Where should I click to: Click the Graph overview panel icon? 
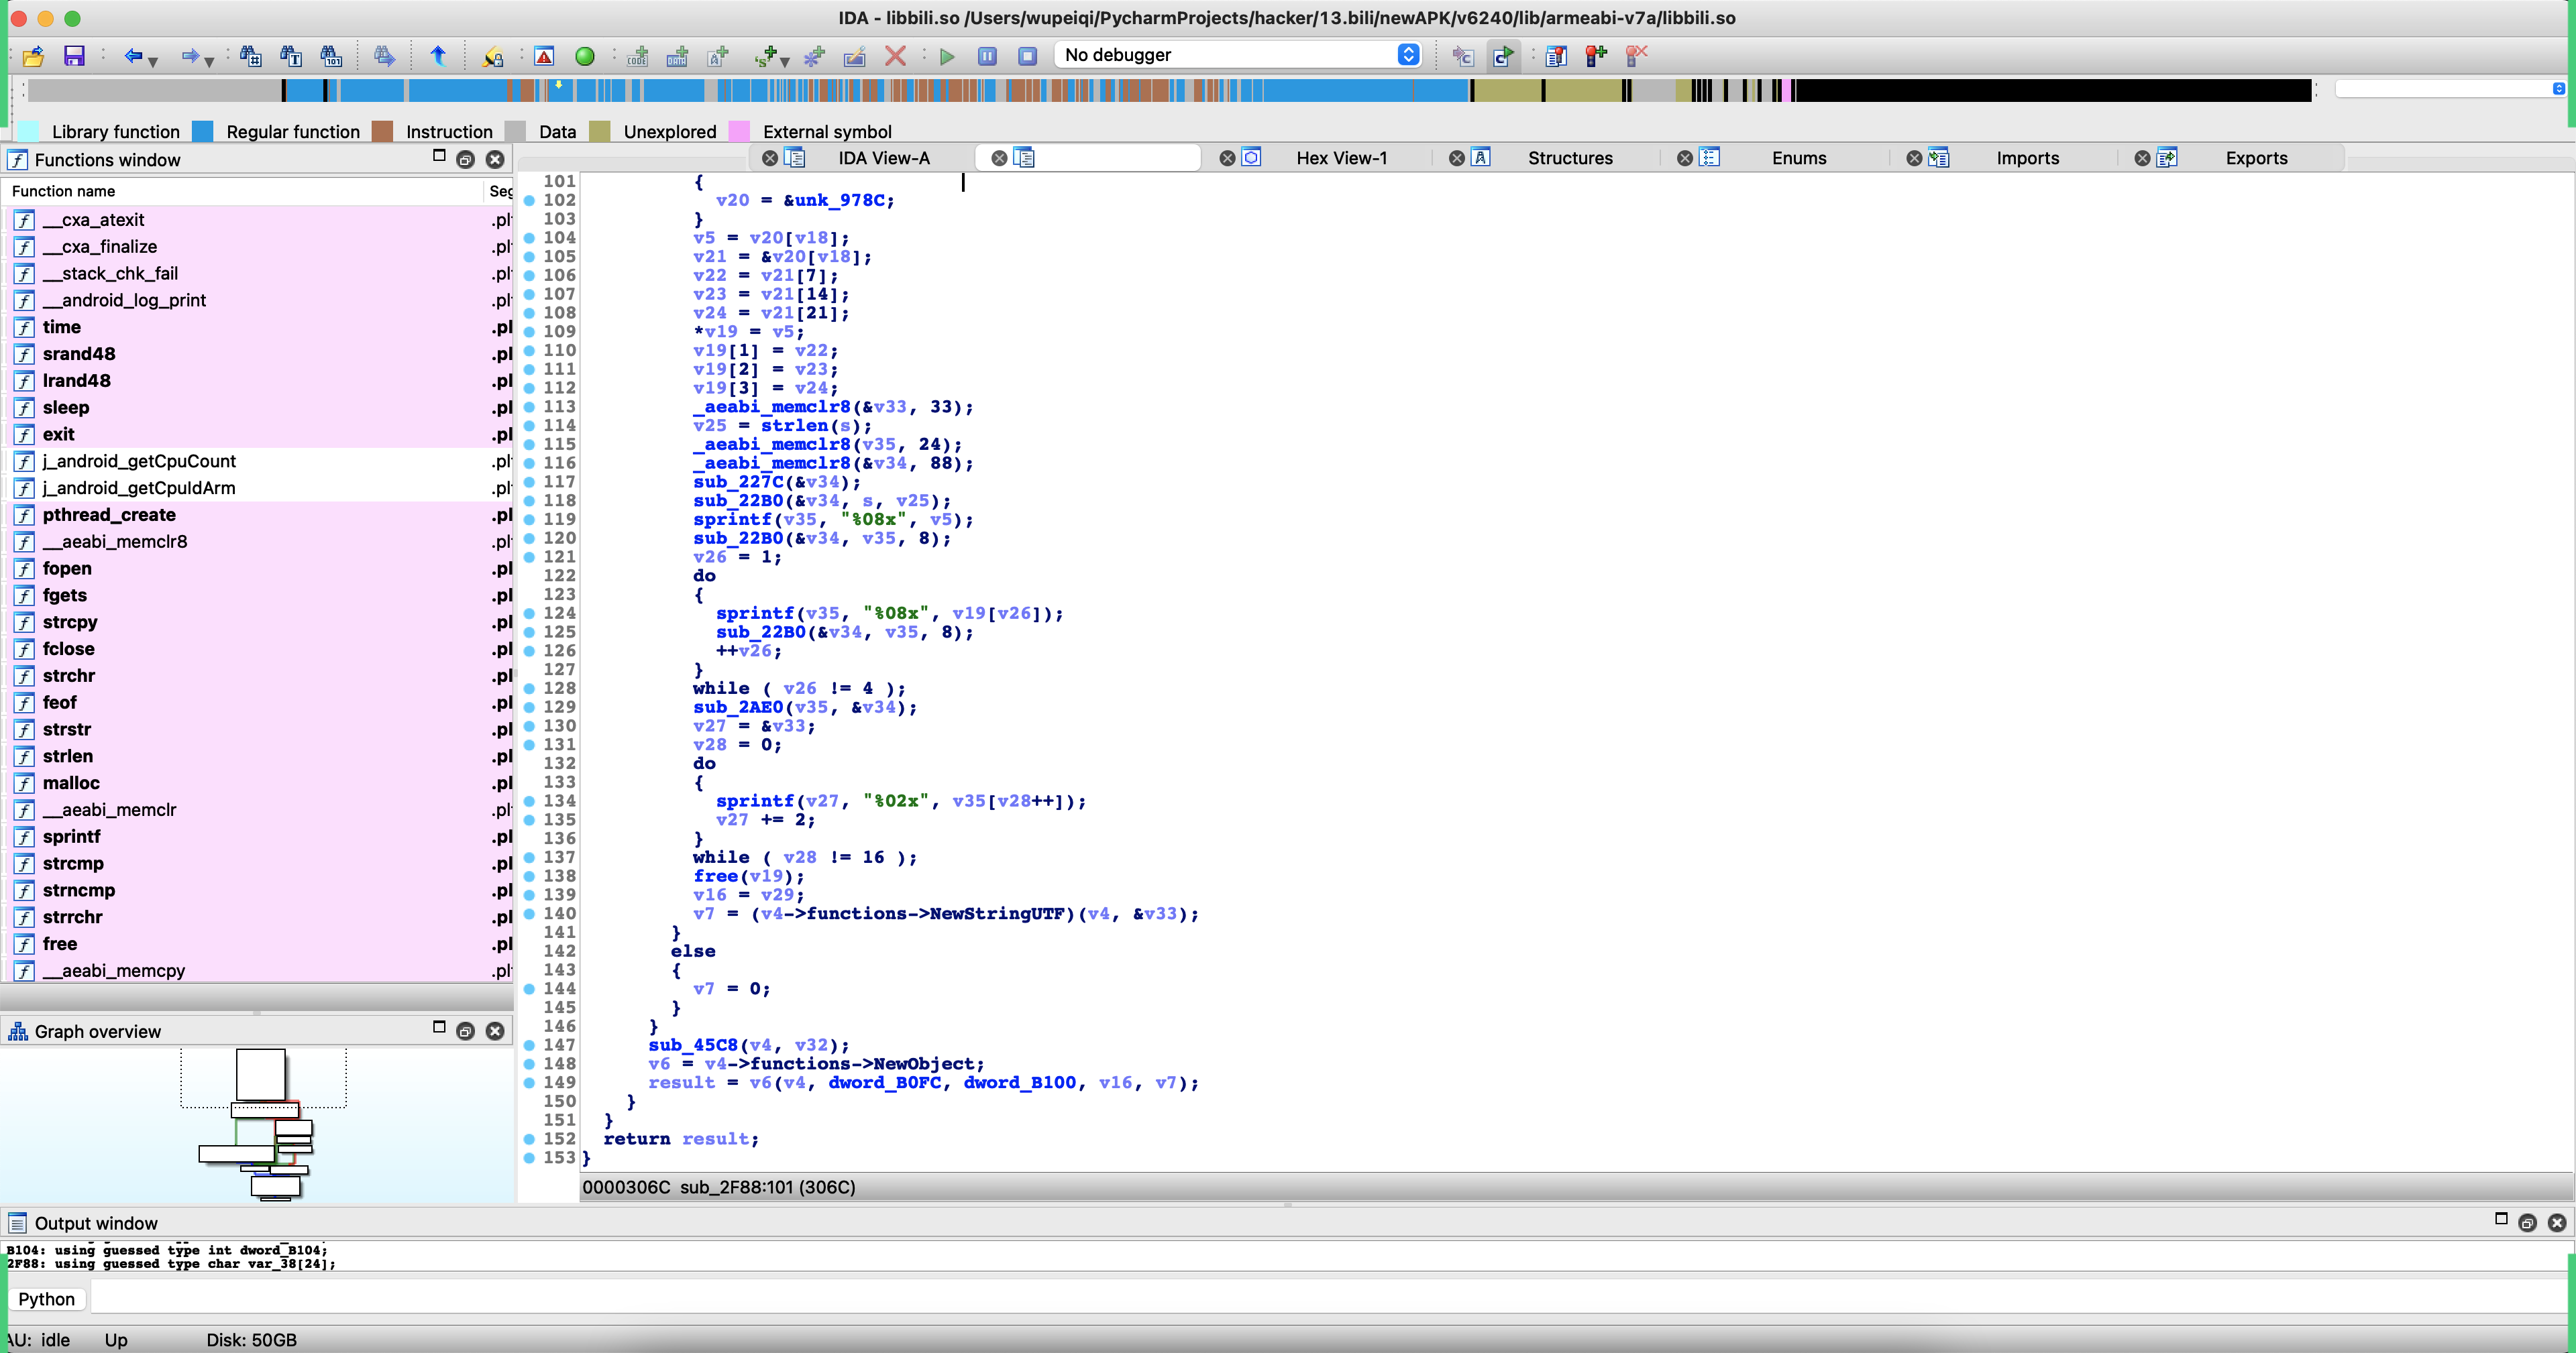(x=17, y=1031)
